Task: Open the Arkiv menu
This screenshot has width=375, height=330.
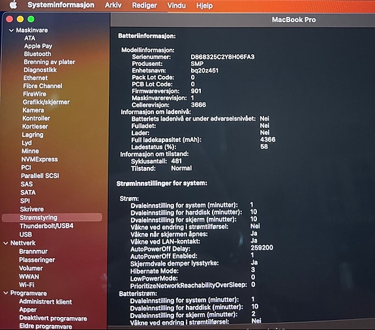Action: (113, 5)
